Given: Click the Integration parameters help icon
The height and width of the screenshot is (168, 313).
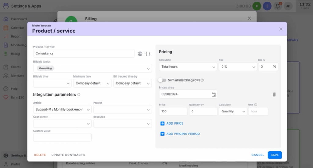Looking at the screenshot, I should (79, 95).
